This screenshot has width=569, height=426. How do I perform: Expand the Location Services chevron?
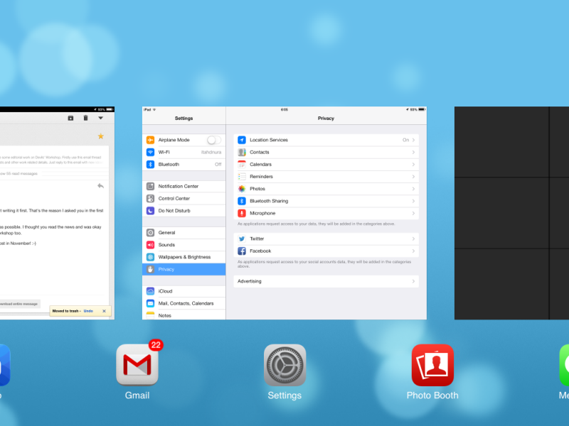point(413,140)
